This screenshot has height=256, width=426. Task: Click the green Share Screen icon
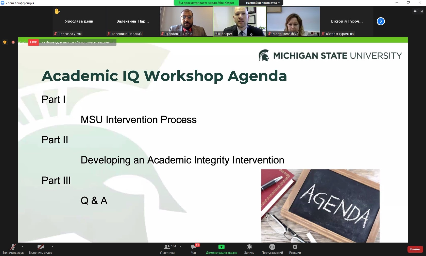click(221, 247)
